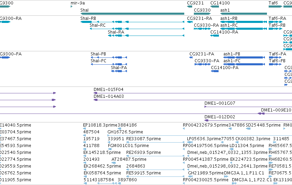The width and height of the screenshot is (292, 185).
Task: Click the CG9231-PA protein label
Action: click(202, 54)
